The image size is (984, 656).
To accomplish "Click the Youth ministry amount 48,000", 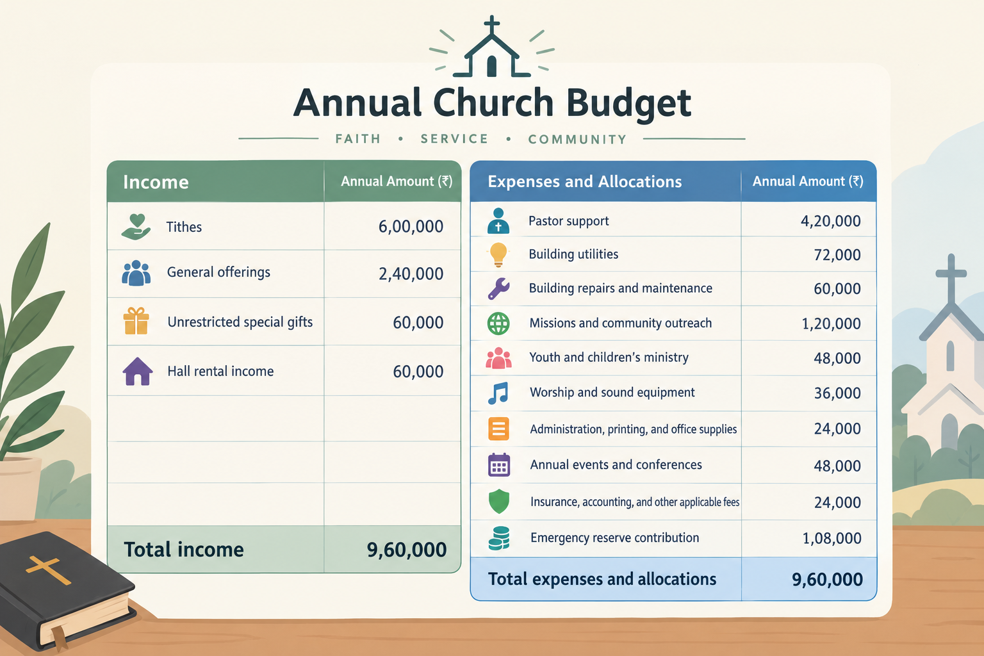I will point(837,358).
